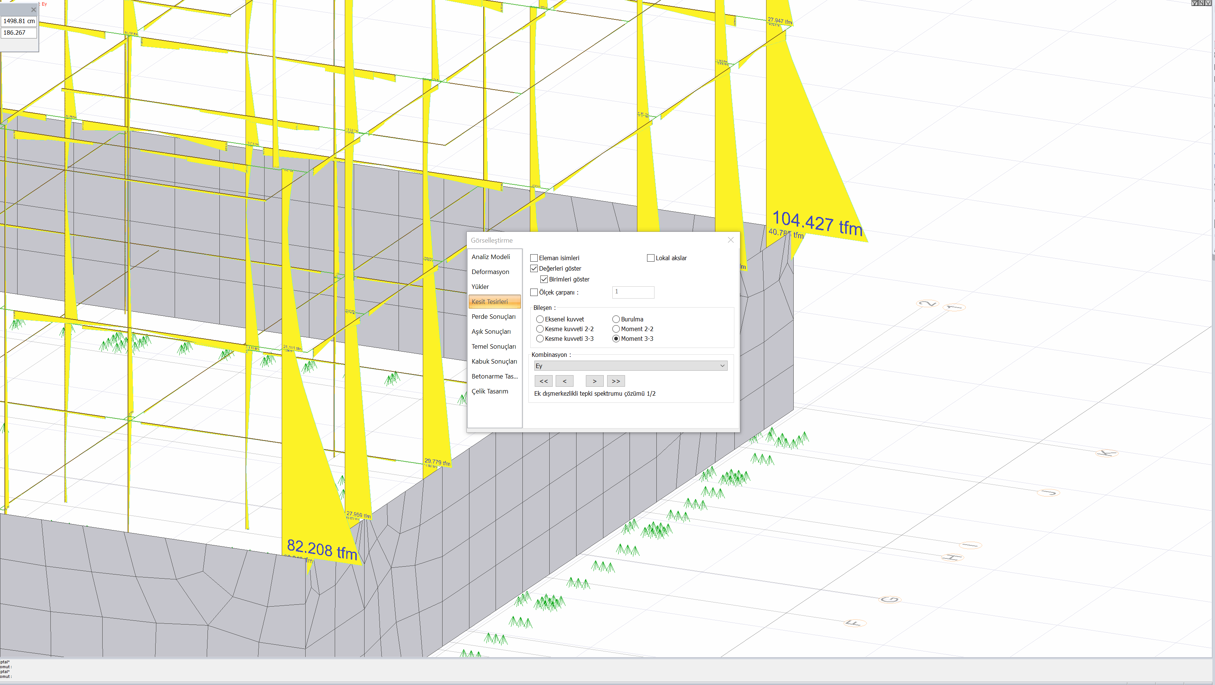Image resolution: width=1215 pixels, height=685 pixels.
Task: Open the Kombinasyon dropdown showing Ey
Action: pyautogui.click(x=630, y=365)
